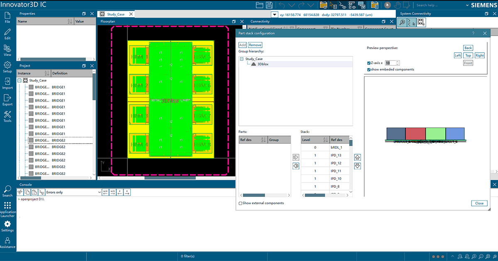The height and width of the screenshot is (261, 498).
Task: Click the blue block in stack preview
Action: (x=455, y=133)
